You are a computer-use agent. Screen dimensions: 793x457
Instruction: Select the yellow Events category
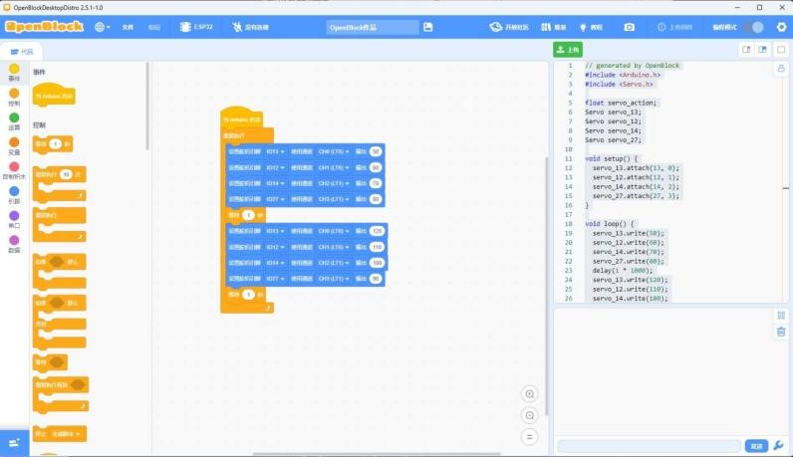click(14, 73)
